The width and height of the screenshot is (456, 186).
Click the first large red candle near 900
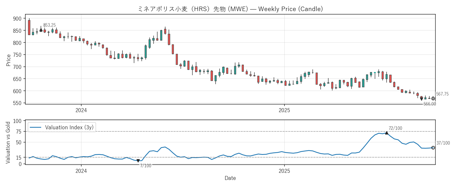click(x=29, y=27)
